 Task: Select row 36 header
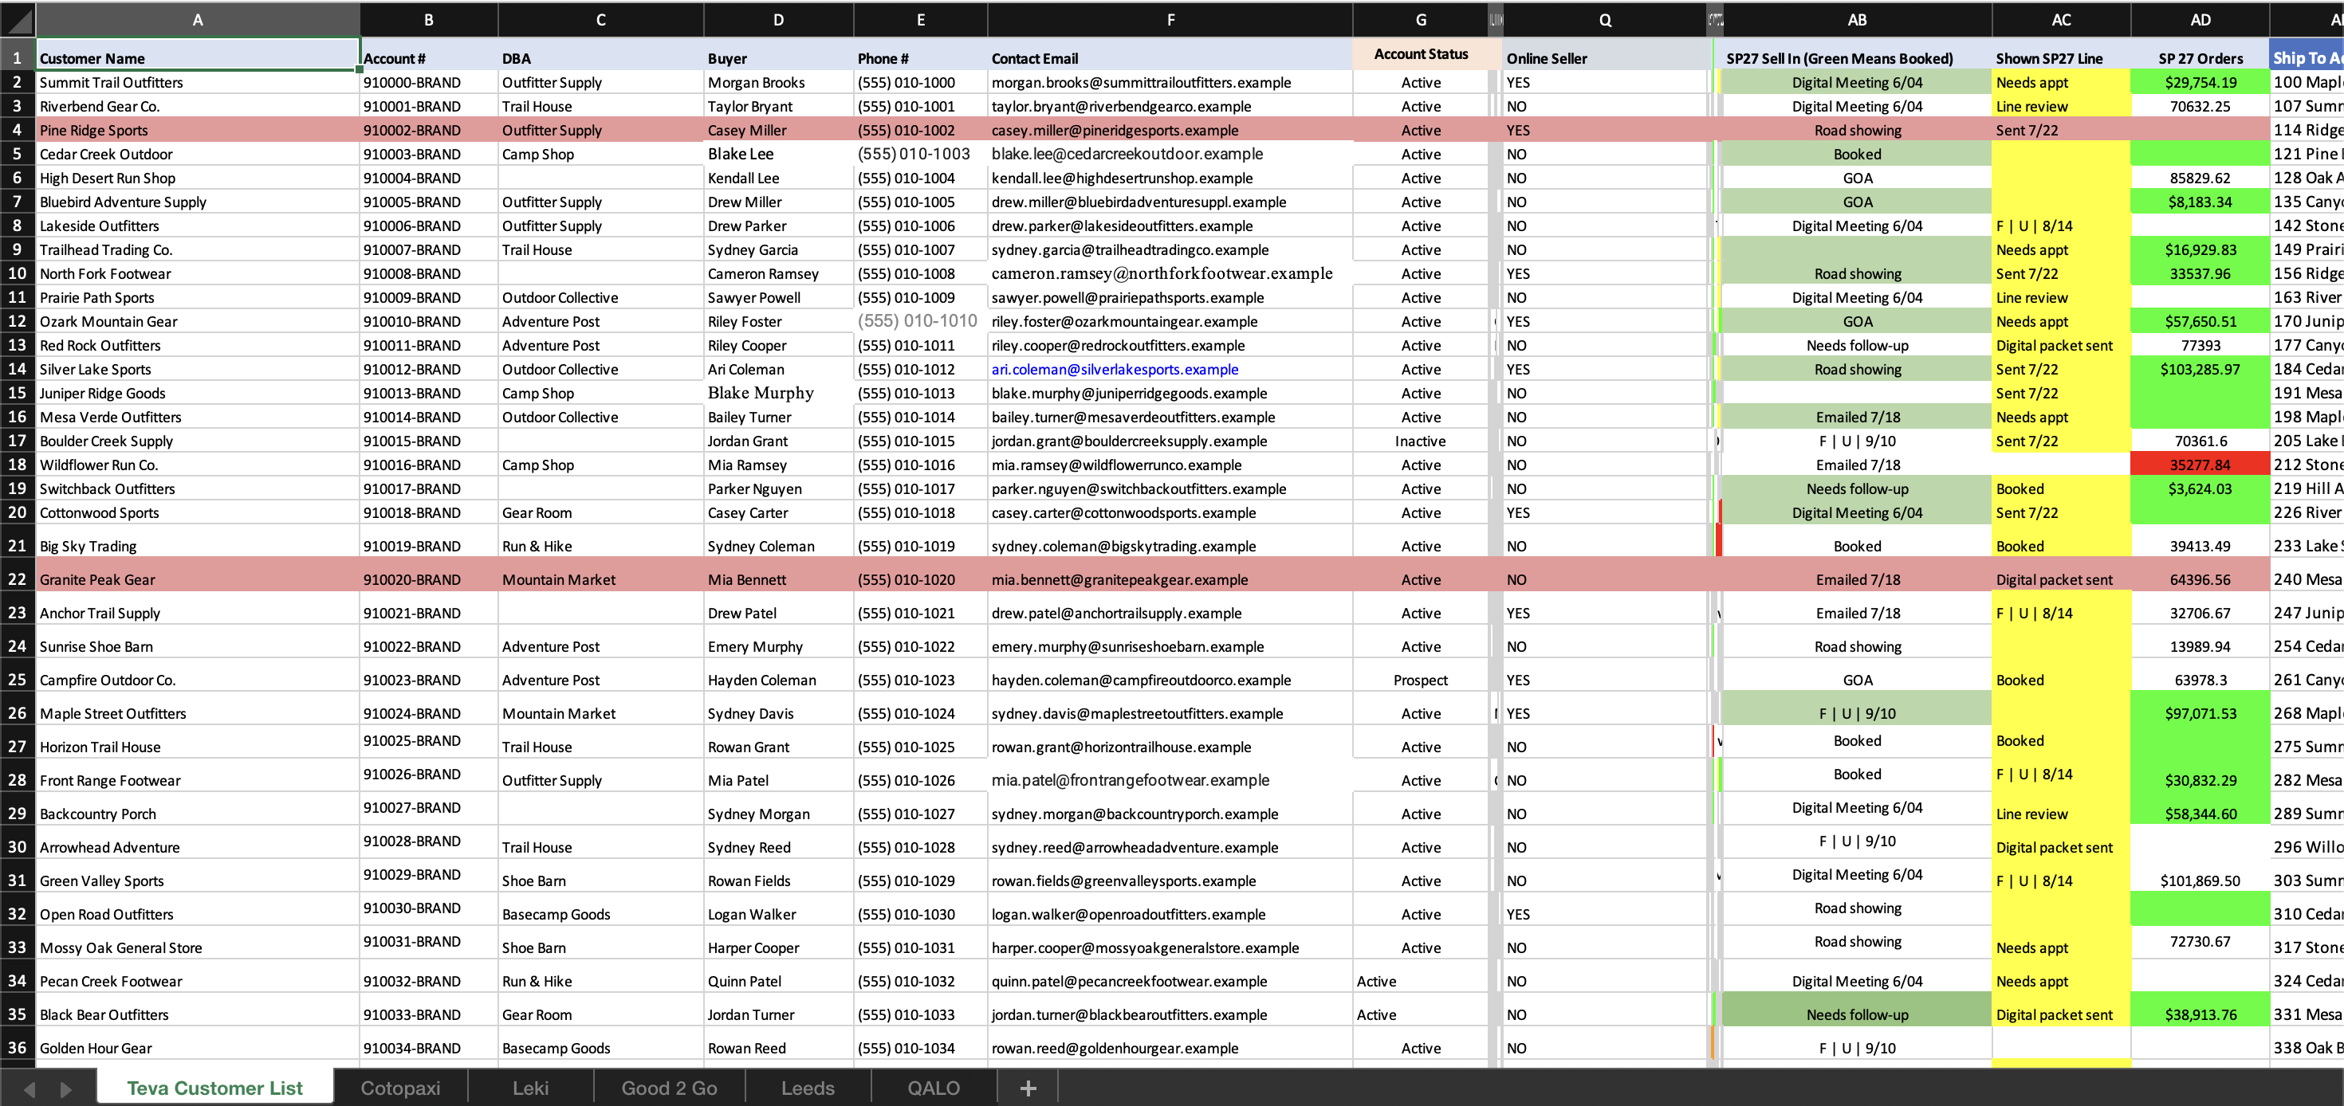(x=18, y=1049)
